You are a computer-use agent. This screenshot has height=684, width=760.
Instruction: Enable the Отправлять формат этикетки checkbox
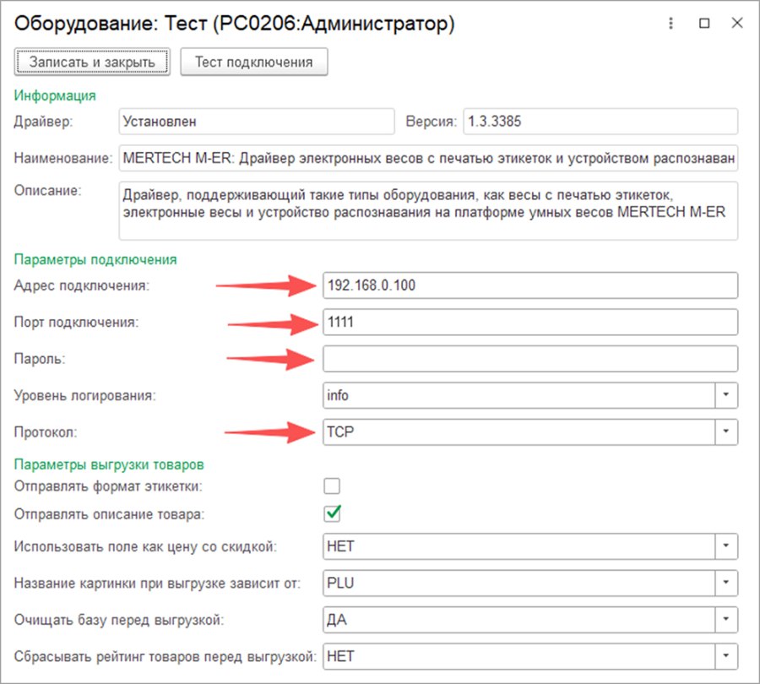point(332,486)
